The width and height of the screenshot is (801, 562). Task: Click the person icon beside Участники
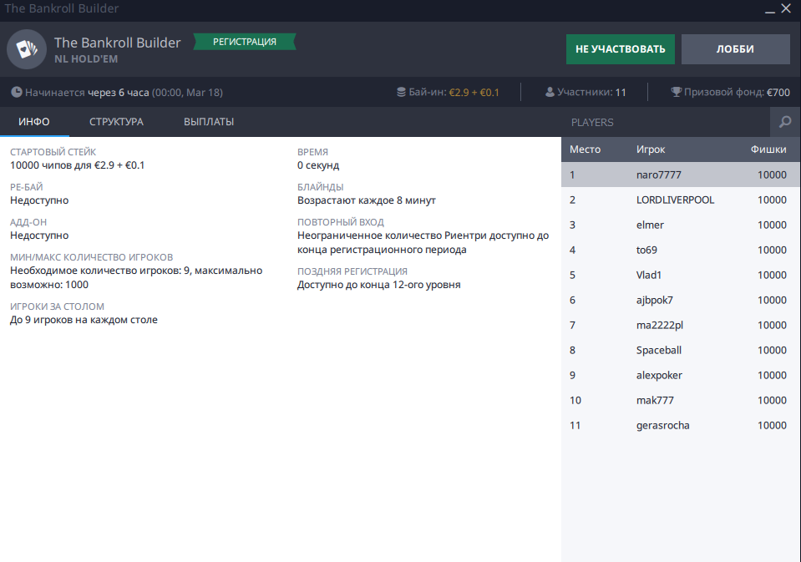click(550, 93)
